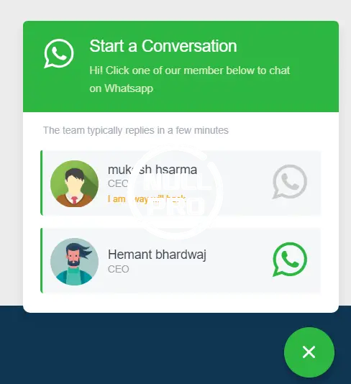
Task: Click the grey WhatsApp icon beside mukesh hsarma
Action: [290, 181]
